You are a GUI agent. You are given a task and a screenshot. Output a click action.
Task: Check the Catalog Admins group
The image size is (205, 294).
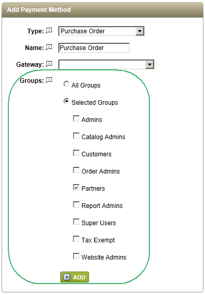[76, 136]
